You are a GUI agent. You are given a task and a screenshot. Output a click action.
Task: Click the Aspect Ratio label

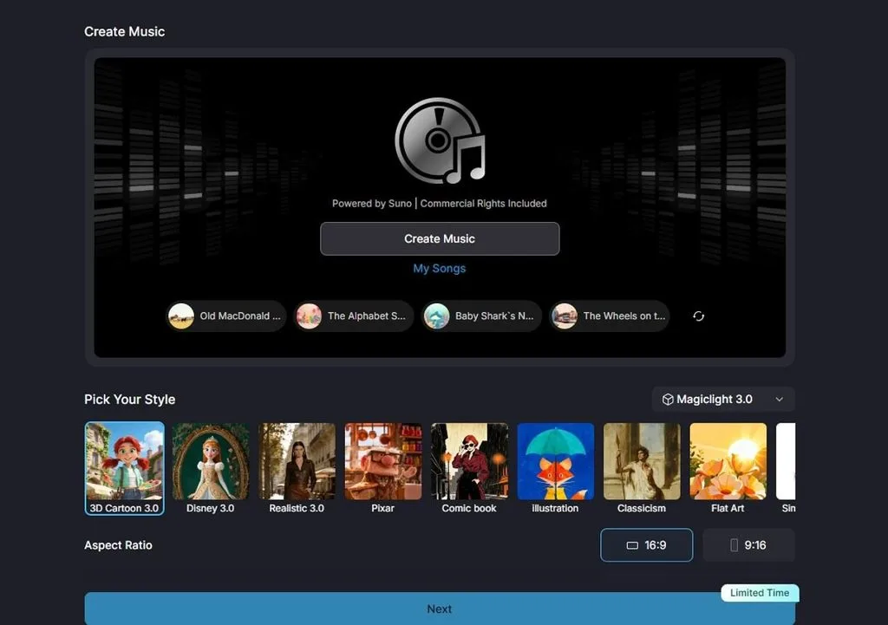(x=118, y=545)
